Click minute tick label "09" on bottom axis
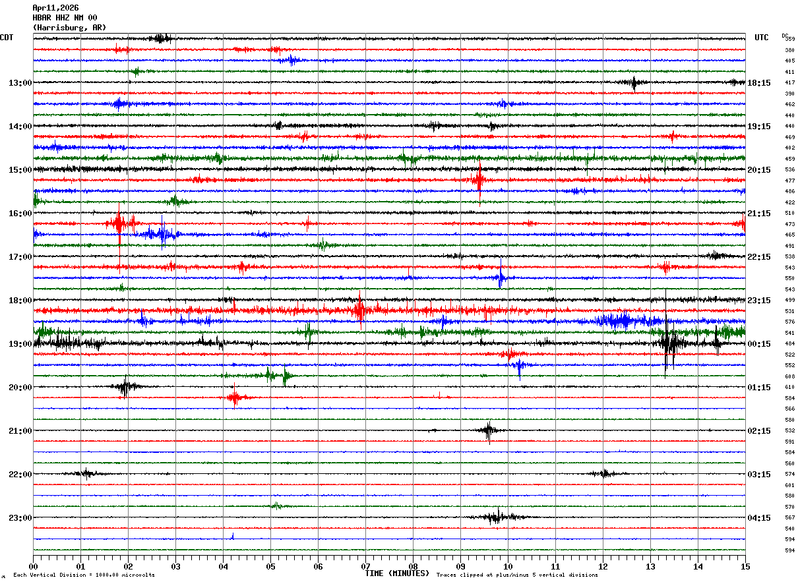The image size is (798, 584). (x=460, y=567)
